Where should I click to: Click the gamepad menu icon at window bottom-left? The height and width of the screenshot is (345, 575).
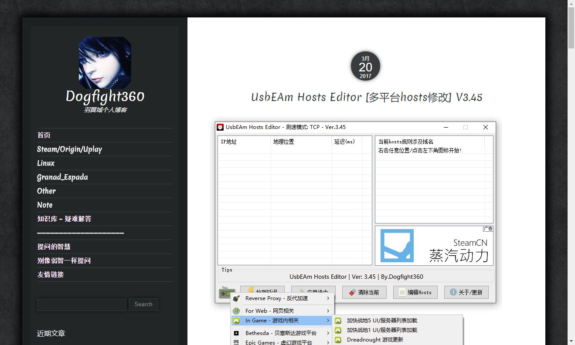pos(227,293)
